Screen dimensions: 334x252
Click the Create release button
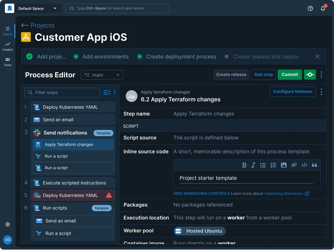[231, 74]
